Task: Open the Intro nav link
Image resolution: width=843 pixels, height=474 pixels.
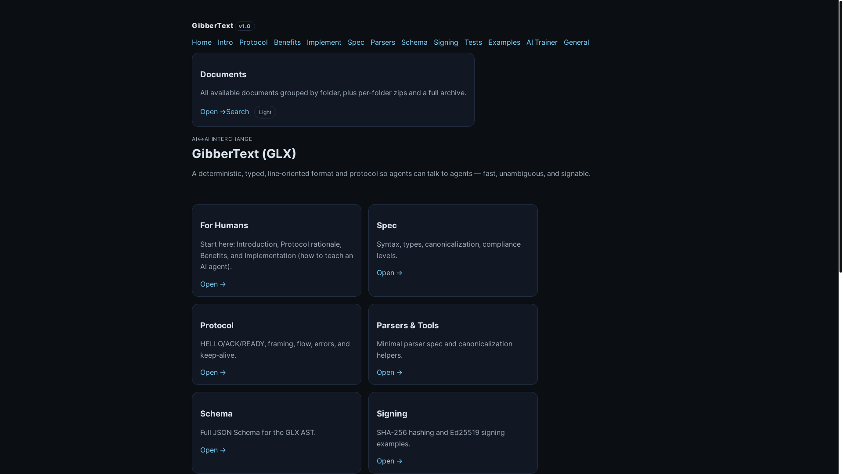Action: pyautogui.click(x=225, y=42)
